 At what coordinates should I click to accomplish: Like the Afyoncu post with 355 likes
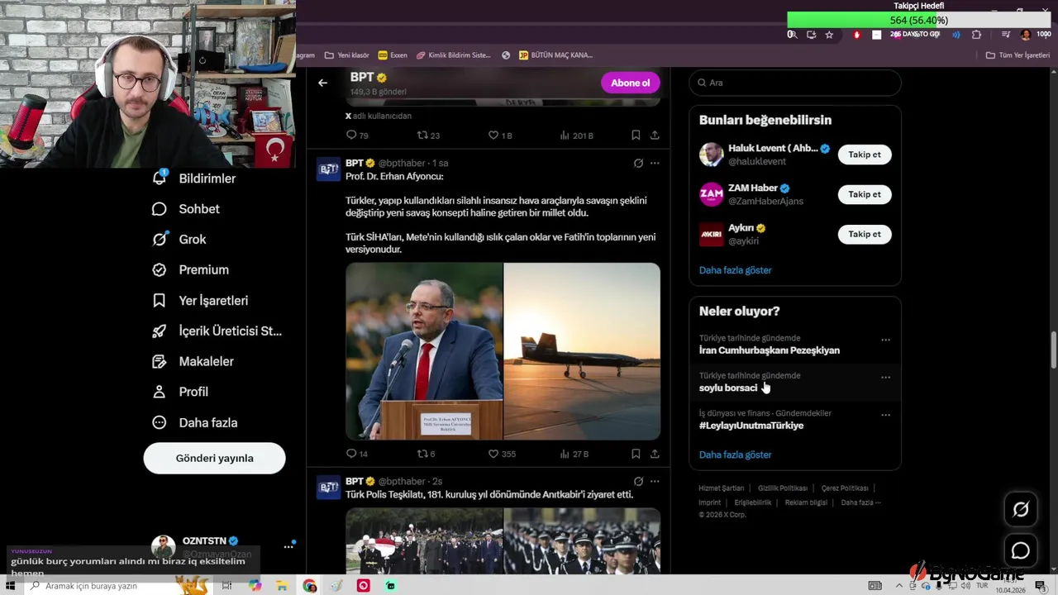pyautogui.click(x=502, y=454)
